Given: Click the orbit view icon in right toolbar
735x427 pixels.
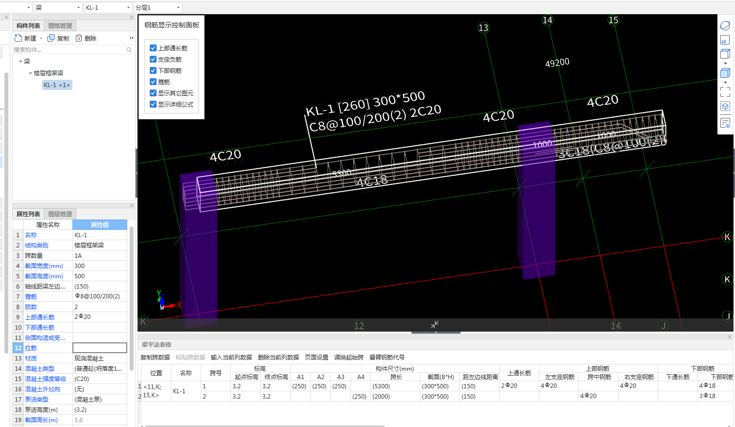Looking at the screenshot, I should pos(725,26).
